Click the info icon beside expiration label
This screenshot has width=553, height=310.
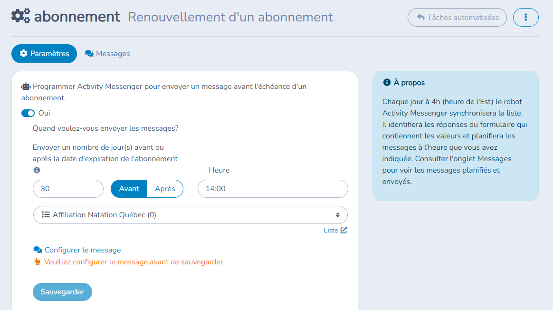click(37, 170)
